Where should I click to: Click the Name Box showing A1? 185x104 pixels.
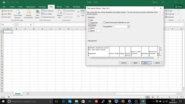[x=6, y=25]
